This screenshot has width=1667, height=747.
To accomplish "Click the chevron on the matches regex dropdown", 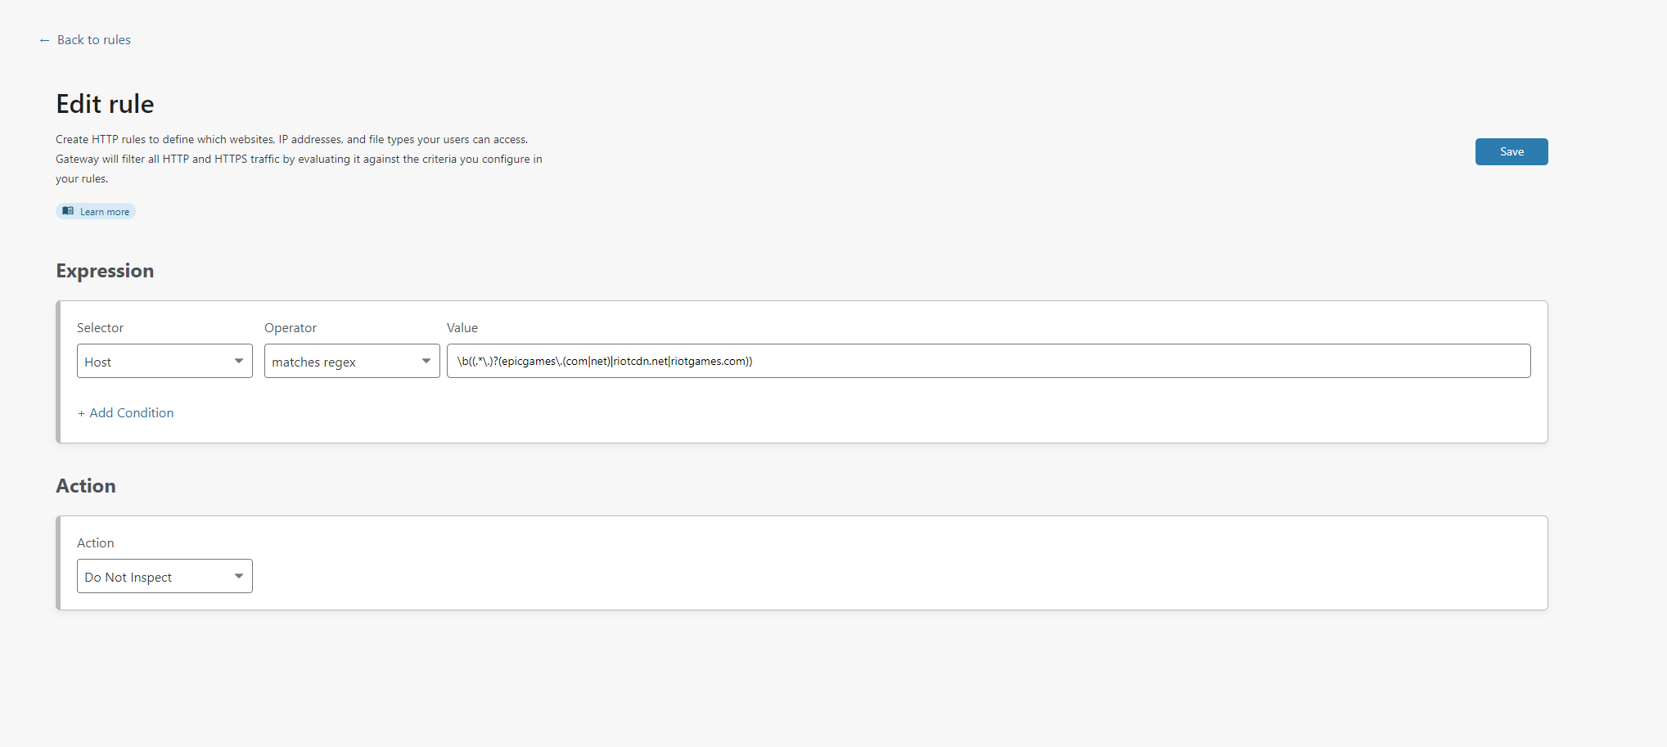I will tap(426, 361).
